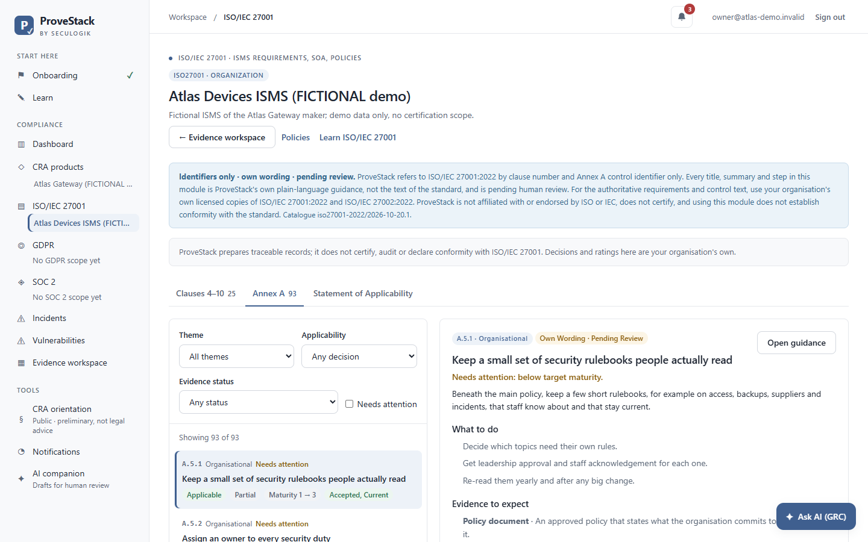Click the Vulnerabilities triangle icon
Image resolution: width=868 pixels, height=542 pixels.
pyautogui.click(x=21, y=341)
